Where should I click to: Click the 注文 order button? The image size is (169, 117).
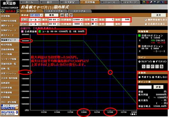coord(159,15)
